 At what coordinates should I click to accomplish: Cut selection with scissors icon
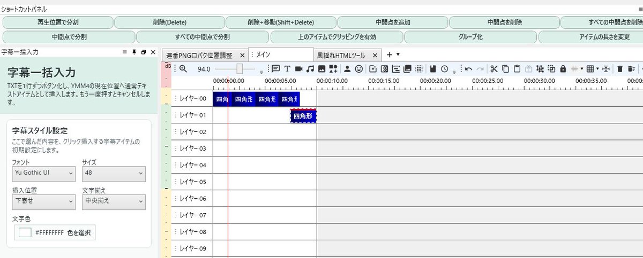click(x=494, y=69)
